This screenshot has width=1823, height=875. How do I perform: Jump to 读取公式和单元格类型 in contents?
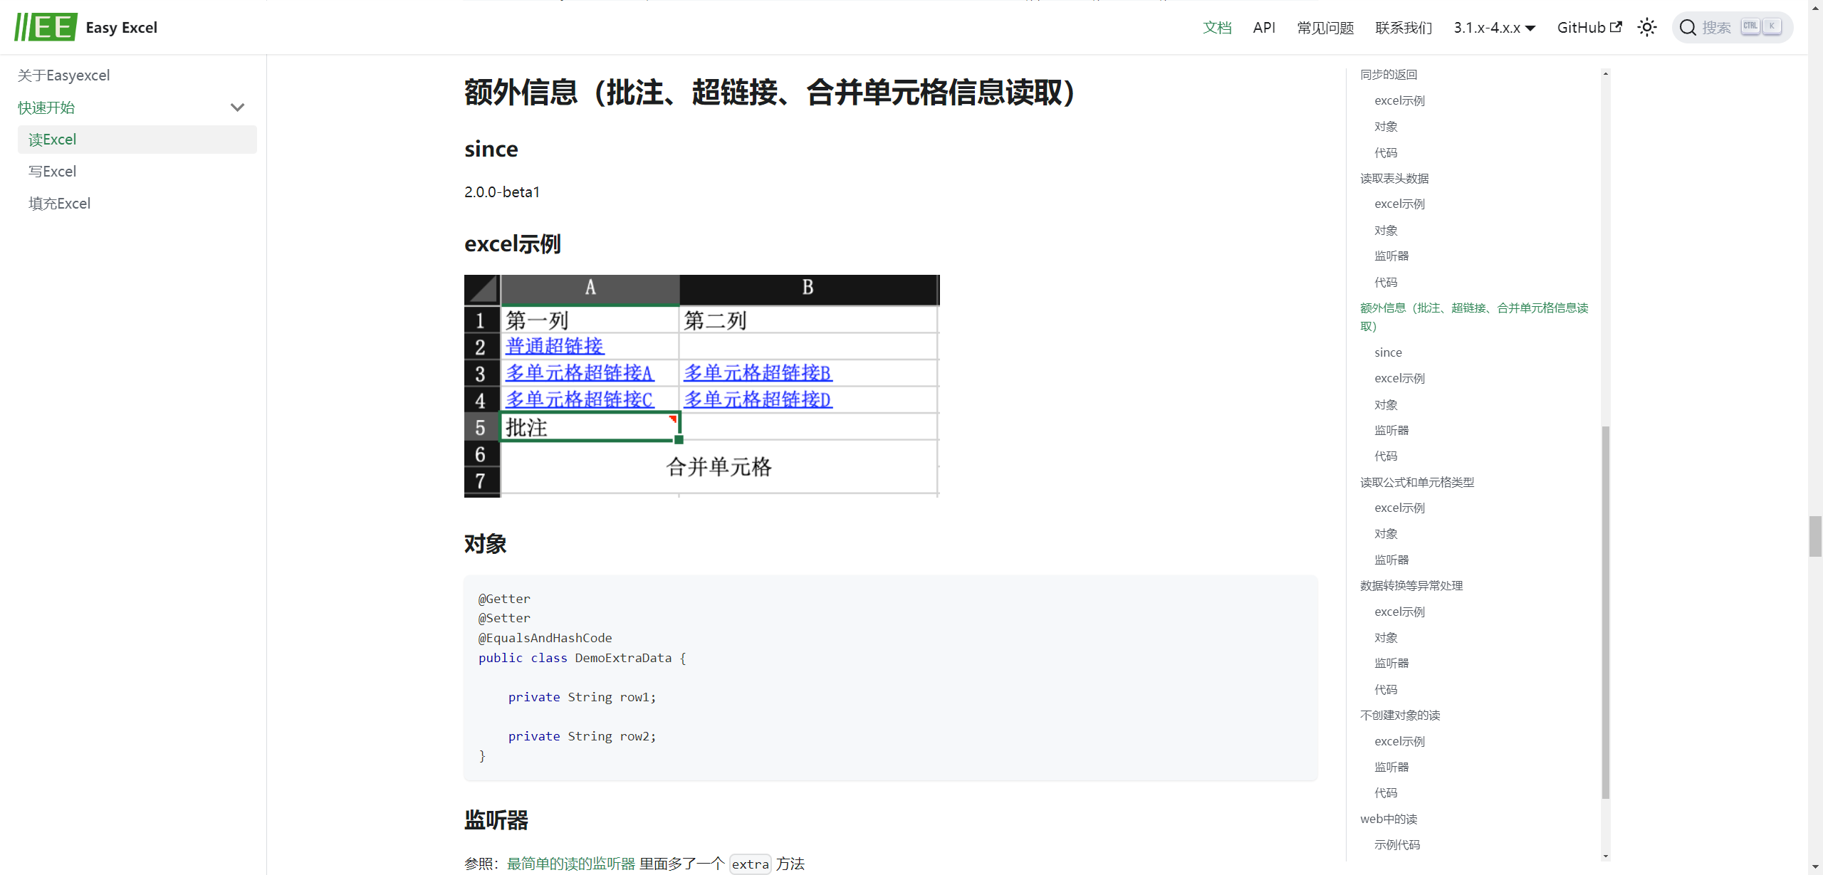pyautogui.click(x=1416, y=482)
